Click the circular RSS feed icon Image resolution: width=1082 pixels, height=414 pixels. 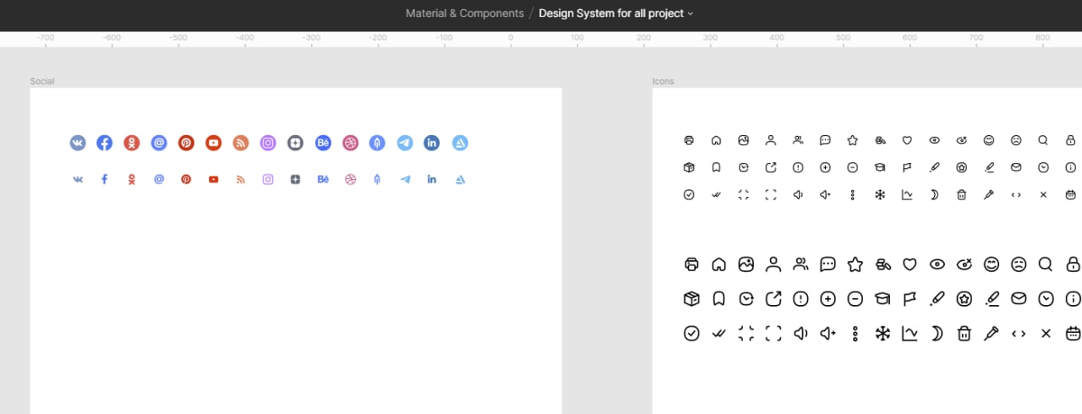(241, 143)
